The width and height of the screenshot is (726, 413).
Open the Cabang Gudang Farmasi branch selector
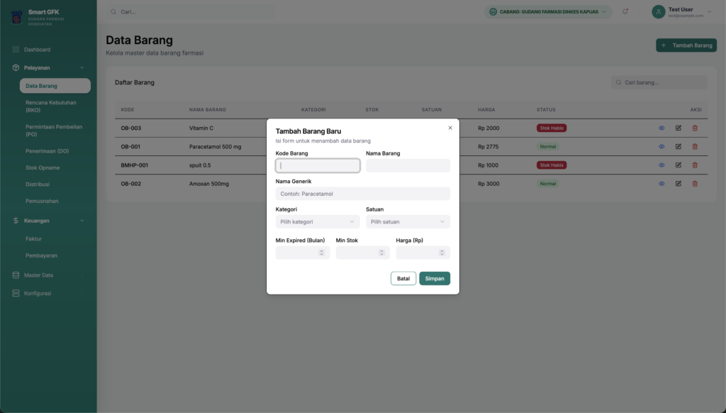(548, 12)
